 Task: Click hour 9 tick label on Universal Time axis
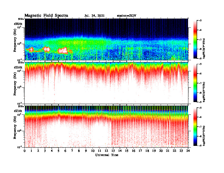(x=86, y=151)
